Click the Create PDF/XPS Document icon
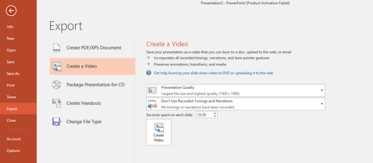 tap(57, 48)
